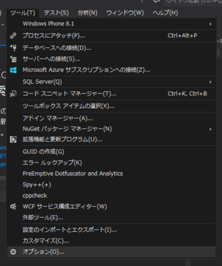Click the attach to process gears icon

pos(13,35)
